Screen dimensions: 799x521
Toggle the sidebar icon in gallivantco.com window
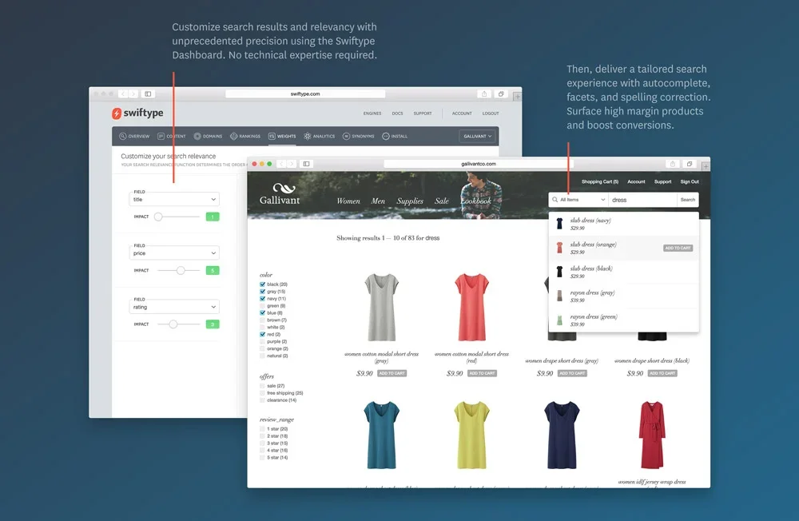(306, 164)
